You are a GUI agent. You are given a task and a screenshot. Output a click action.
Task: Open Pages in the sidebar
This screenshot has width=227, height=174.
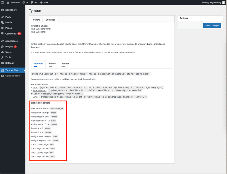8,28
